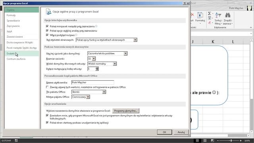This screenshot has height=143, width=254.
Task: Click info icon next to podgląd na żywo
Action: (x=76, y=35)
